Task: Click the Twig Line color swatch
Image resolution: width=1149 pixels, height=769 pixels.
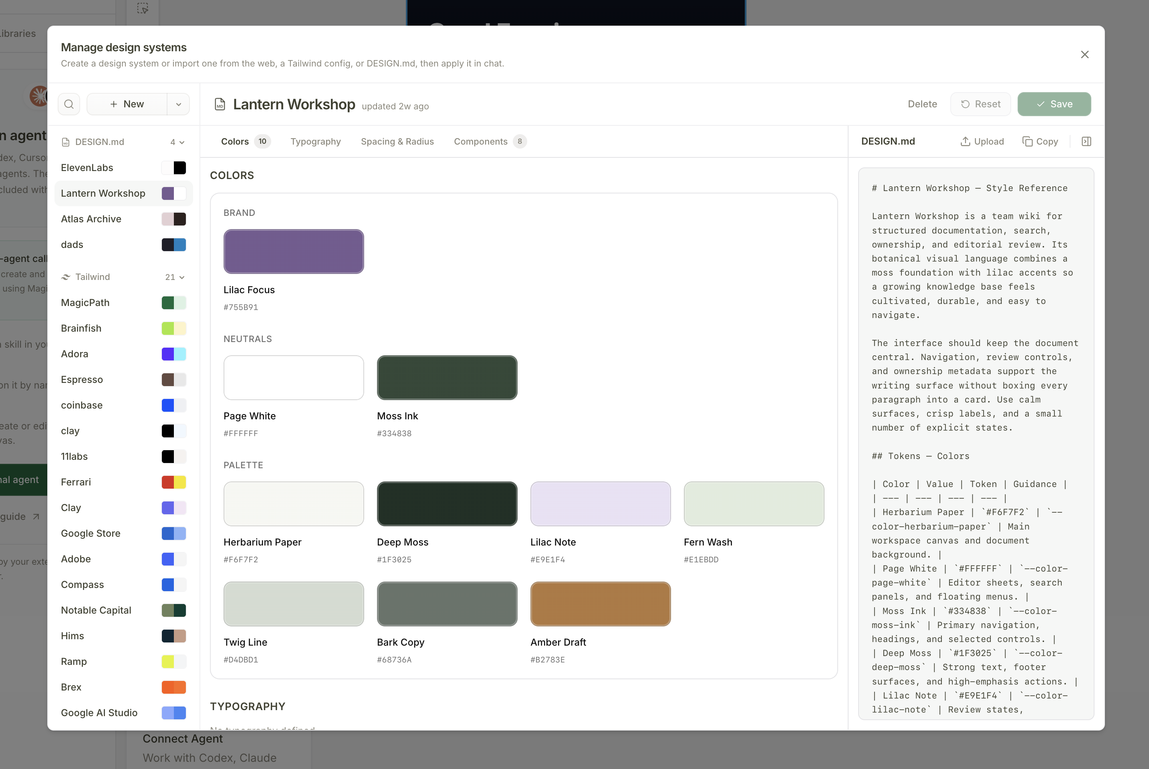Action: 293,604
